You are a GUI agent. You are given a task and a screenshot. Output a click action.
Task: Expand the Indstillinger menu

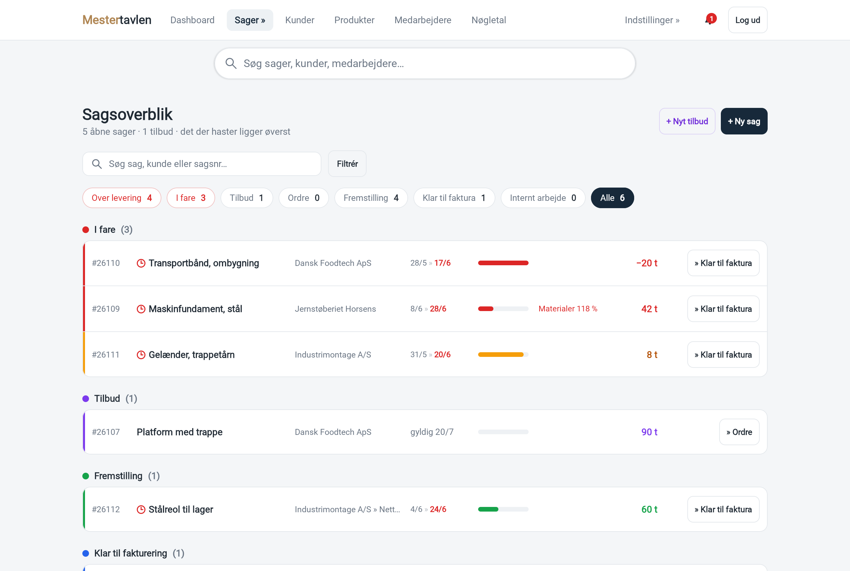[x=652, y=20]
